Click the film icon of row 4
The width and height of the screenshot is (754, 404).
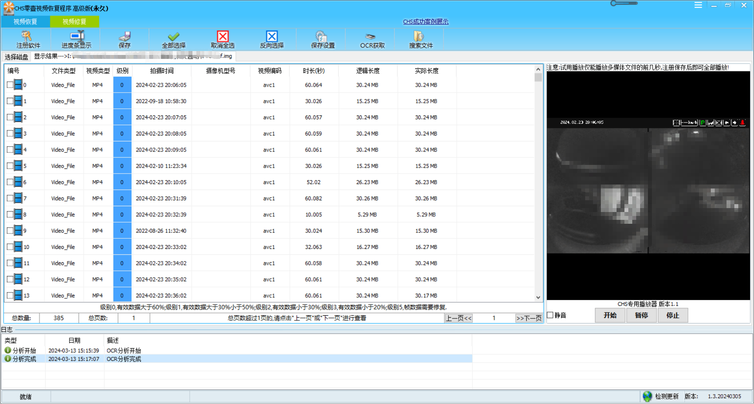18,149
